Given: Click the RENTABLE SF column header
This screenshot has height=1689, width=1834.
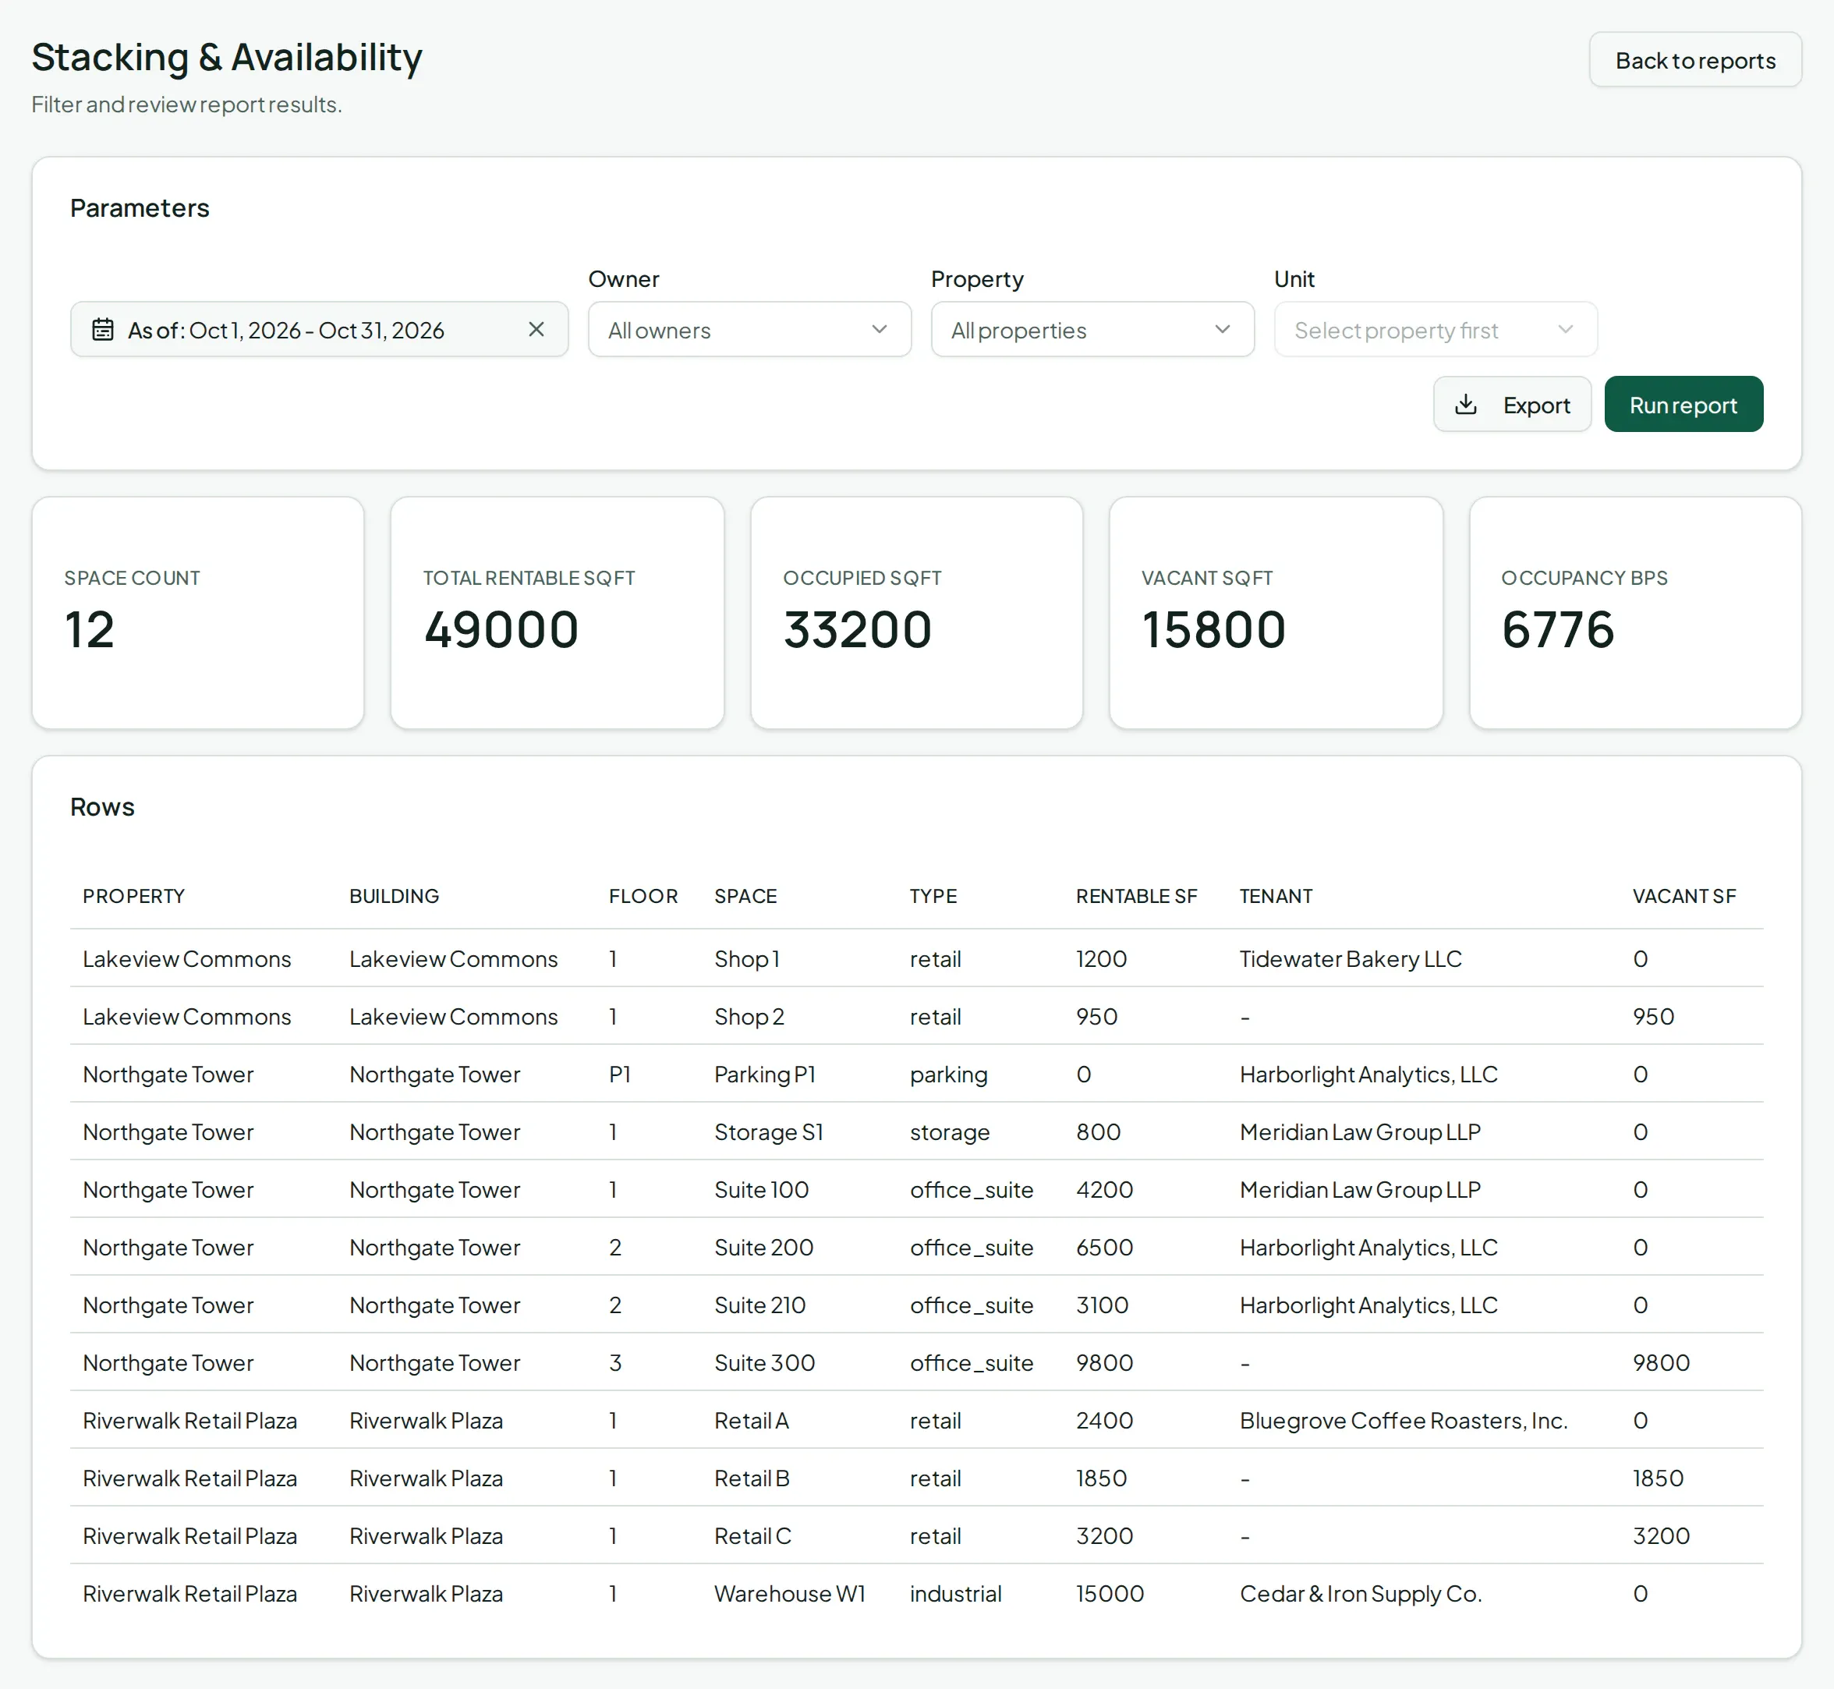Looking at the screenshot, I should point(1136,897).
